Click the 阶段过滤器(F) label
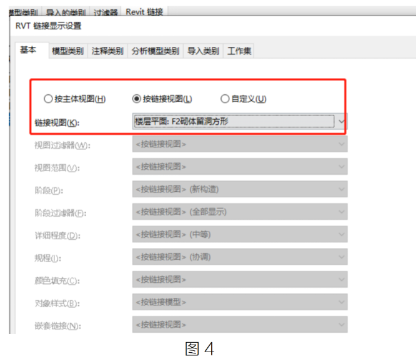 61,213
